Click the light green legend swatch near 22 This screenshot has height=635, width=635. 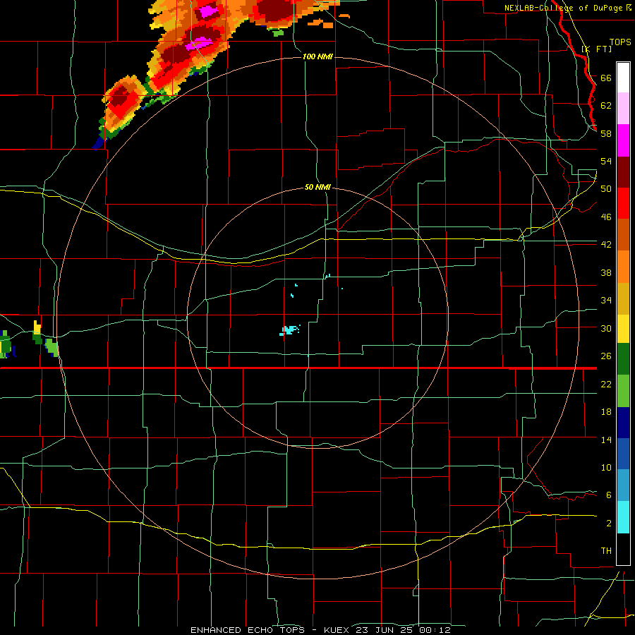click(623, 391)
